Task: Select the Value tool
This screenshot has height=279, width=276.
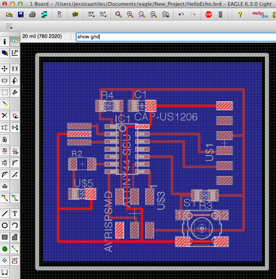Action: point(15,151)
